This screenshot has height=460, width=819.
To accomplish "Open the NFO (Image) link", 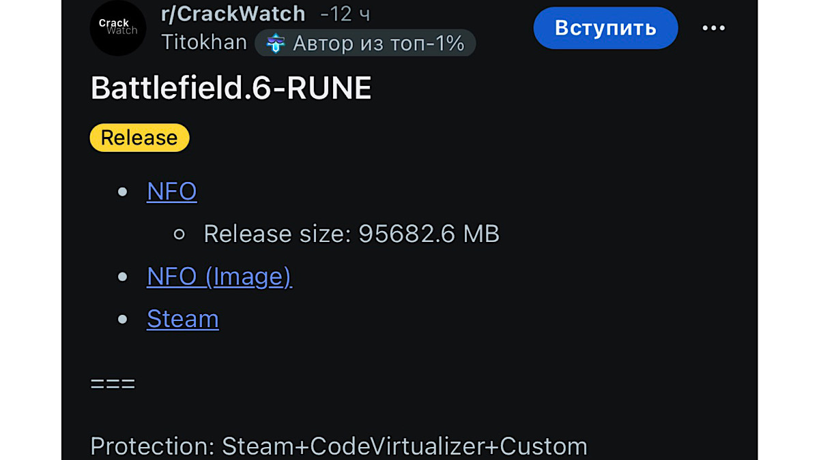I will tap(220, 277).
